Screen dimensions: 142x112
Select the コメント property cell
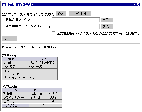15,70
